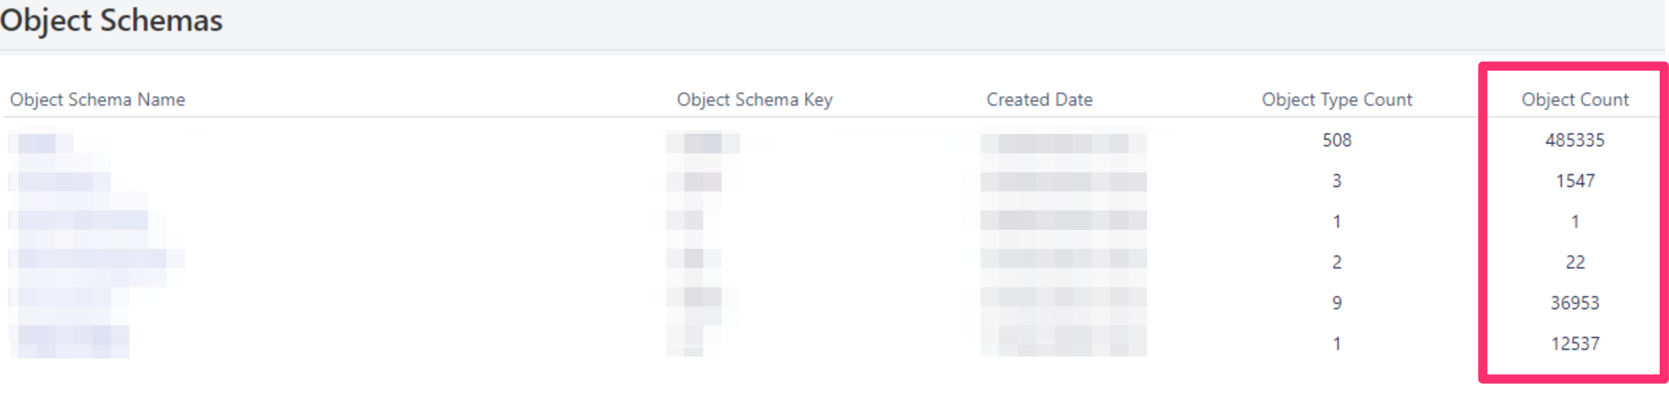The image size is (1669, 411).
Task: Click the object count value 12537
Action: 1574,344
